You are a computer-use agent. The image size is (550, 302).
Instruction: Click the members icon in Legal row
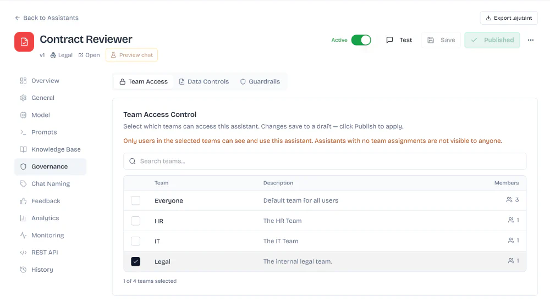511,261
